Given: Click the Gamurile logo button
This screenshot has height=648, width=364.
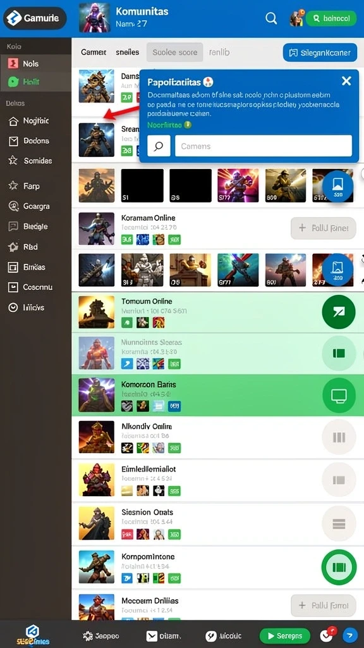Looking at the screenshot, I should 35,18.
